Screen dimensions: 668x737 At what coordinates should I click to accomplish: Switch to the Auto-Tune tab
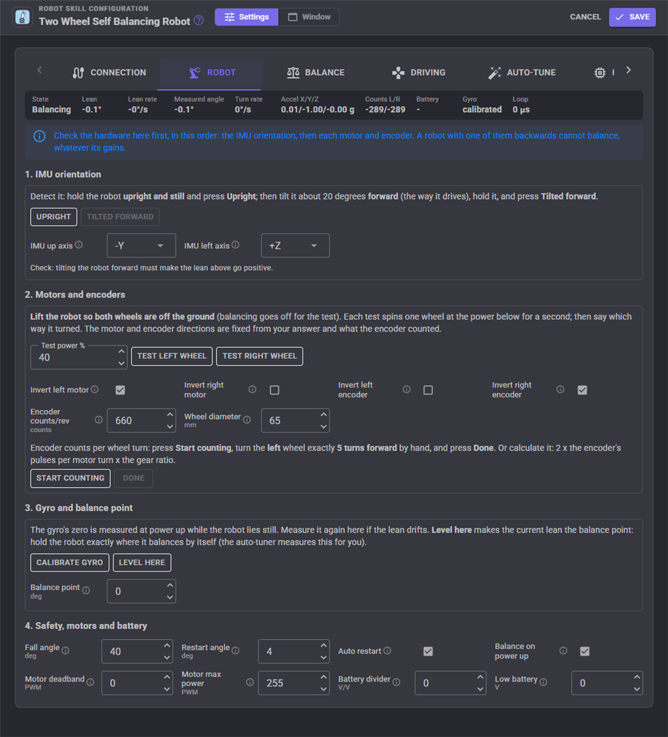click(x=522, y=73)
